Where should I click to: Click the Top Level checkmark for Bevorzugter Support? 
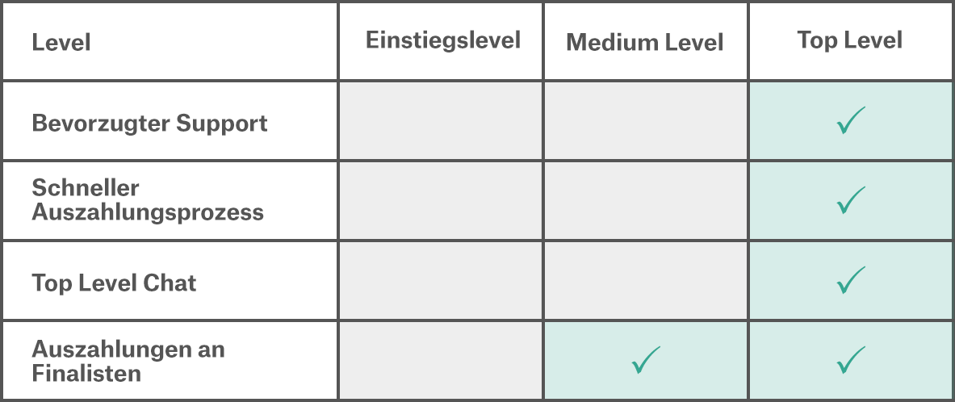pyautogui.click(x=851, y=120)
